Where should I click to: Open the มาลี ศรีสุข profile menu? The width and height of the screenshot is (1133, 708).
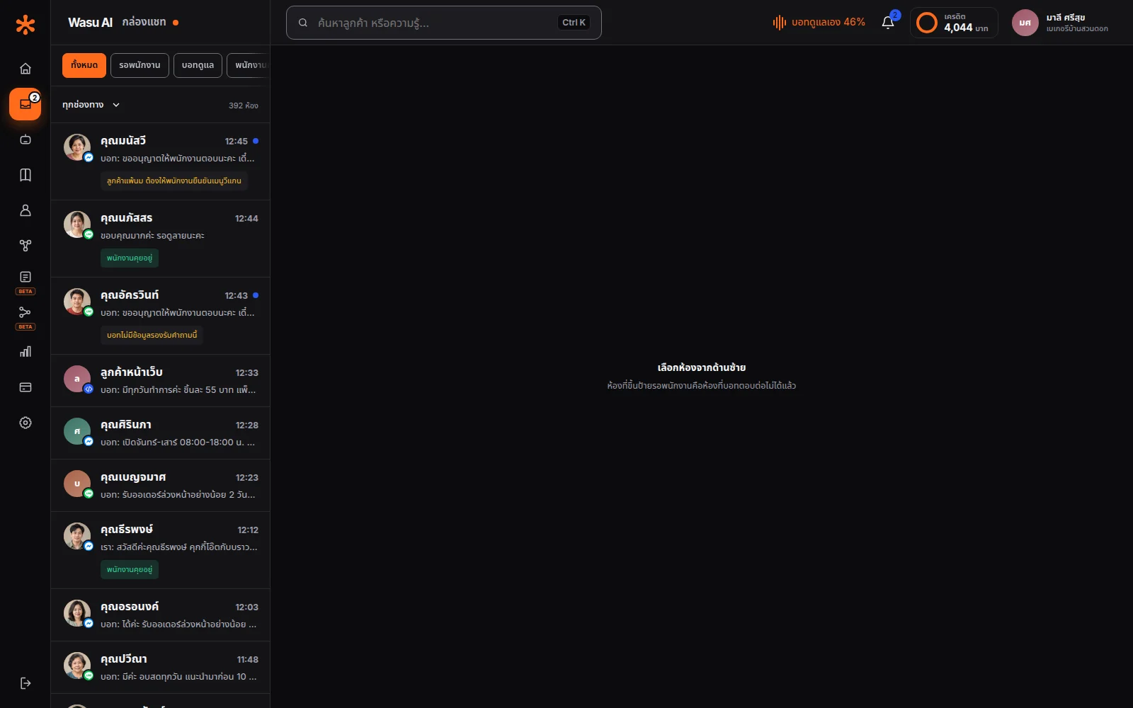coord(1061,23)
